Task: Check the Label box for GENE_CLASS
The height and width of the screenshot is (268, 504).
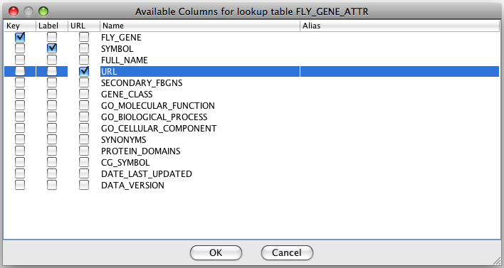Action: tap(52, 94)
